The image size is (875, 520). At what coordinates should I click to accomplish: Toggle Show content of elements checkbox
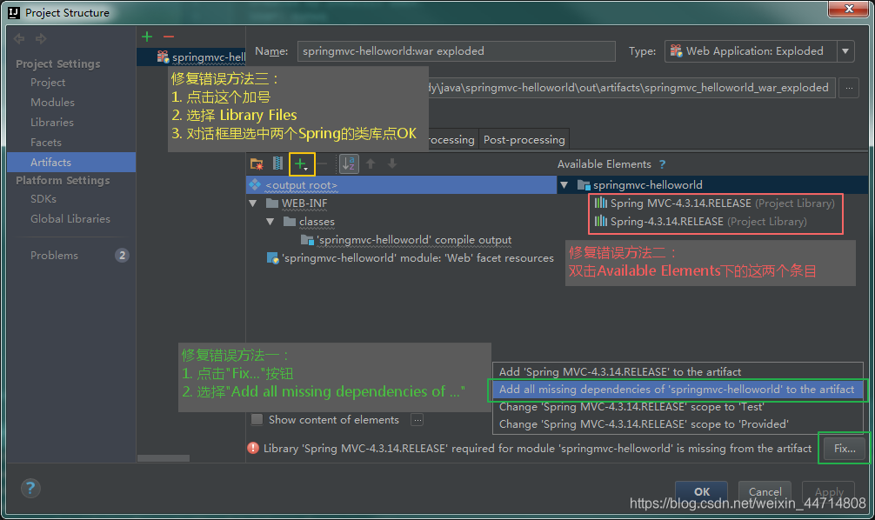point(257,420)
